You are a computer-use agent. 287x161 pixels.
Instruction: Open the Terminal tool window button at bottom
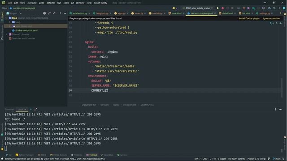(x=91, y=155)
